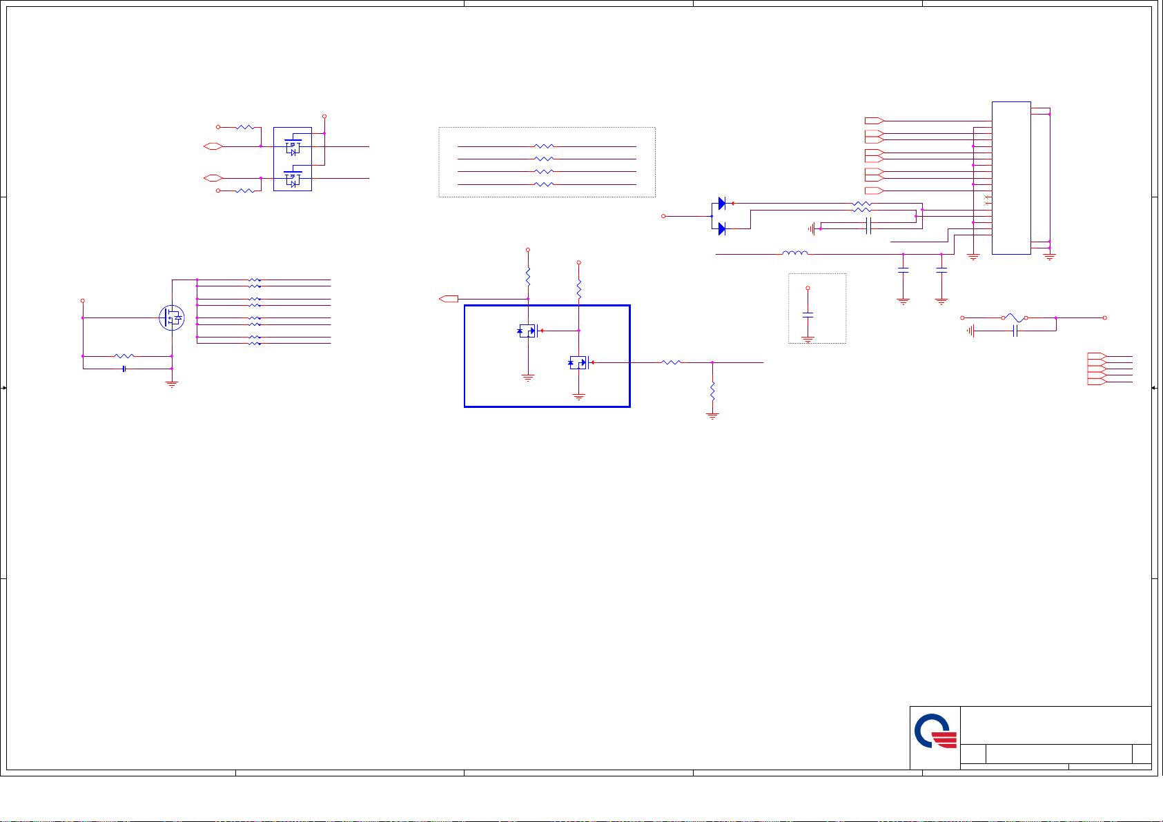Screen dimensions: 1163x822
Task: Click the top resistor in the dashed four-resistor group
Action: [x=544, y=146]
